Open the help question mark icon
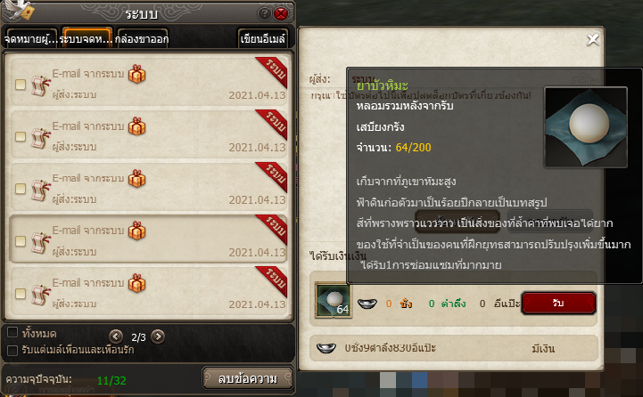The image size is (643, 397). coord(264,14)
